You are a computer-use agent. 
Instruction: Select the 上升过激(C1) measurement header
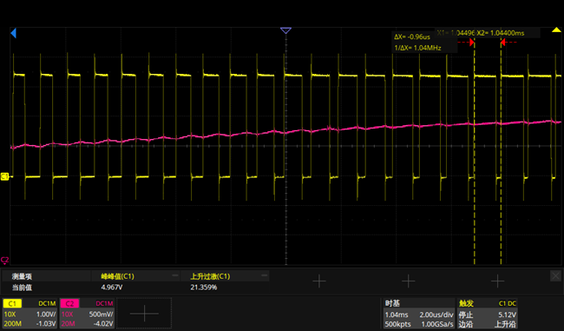(210, 276)
